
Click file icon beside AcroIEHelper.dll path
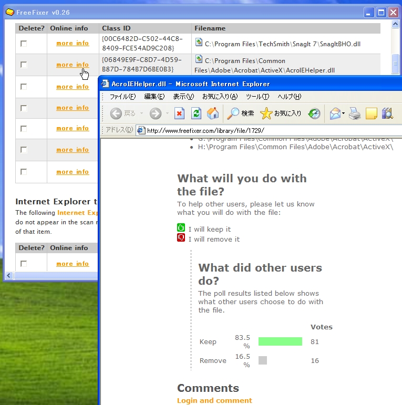click(199, 59)
